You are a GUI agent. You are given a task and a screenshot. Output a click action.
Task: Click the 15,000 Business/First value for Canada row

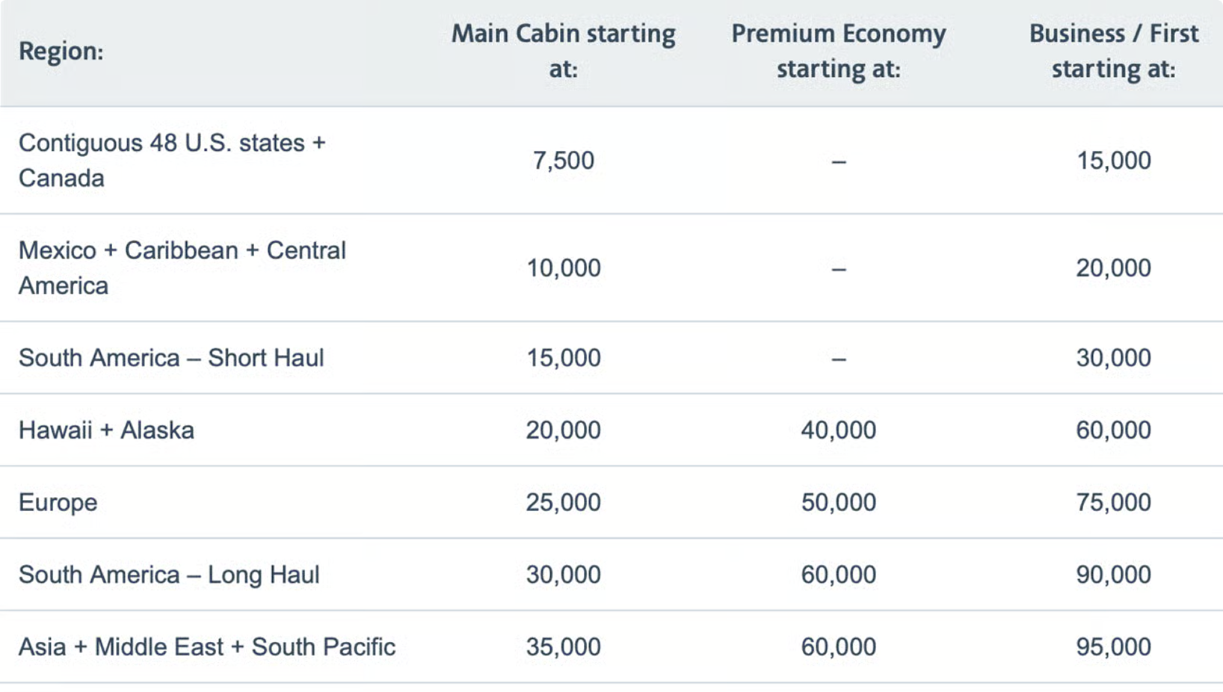(1113, 161)
